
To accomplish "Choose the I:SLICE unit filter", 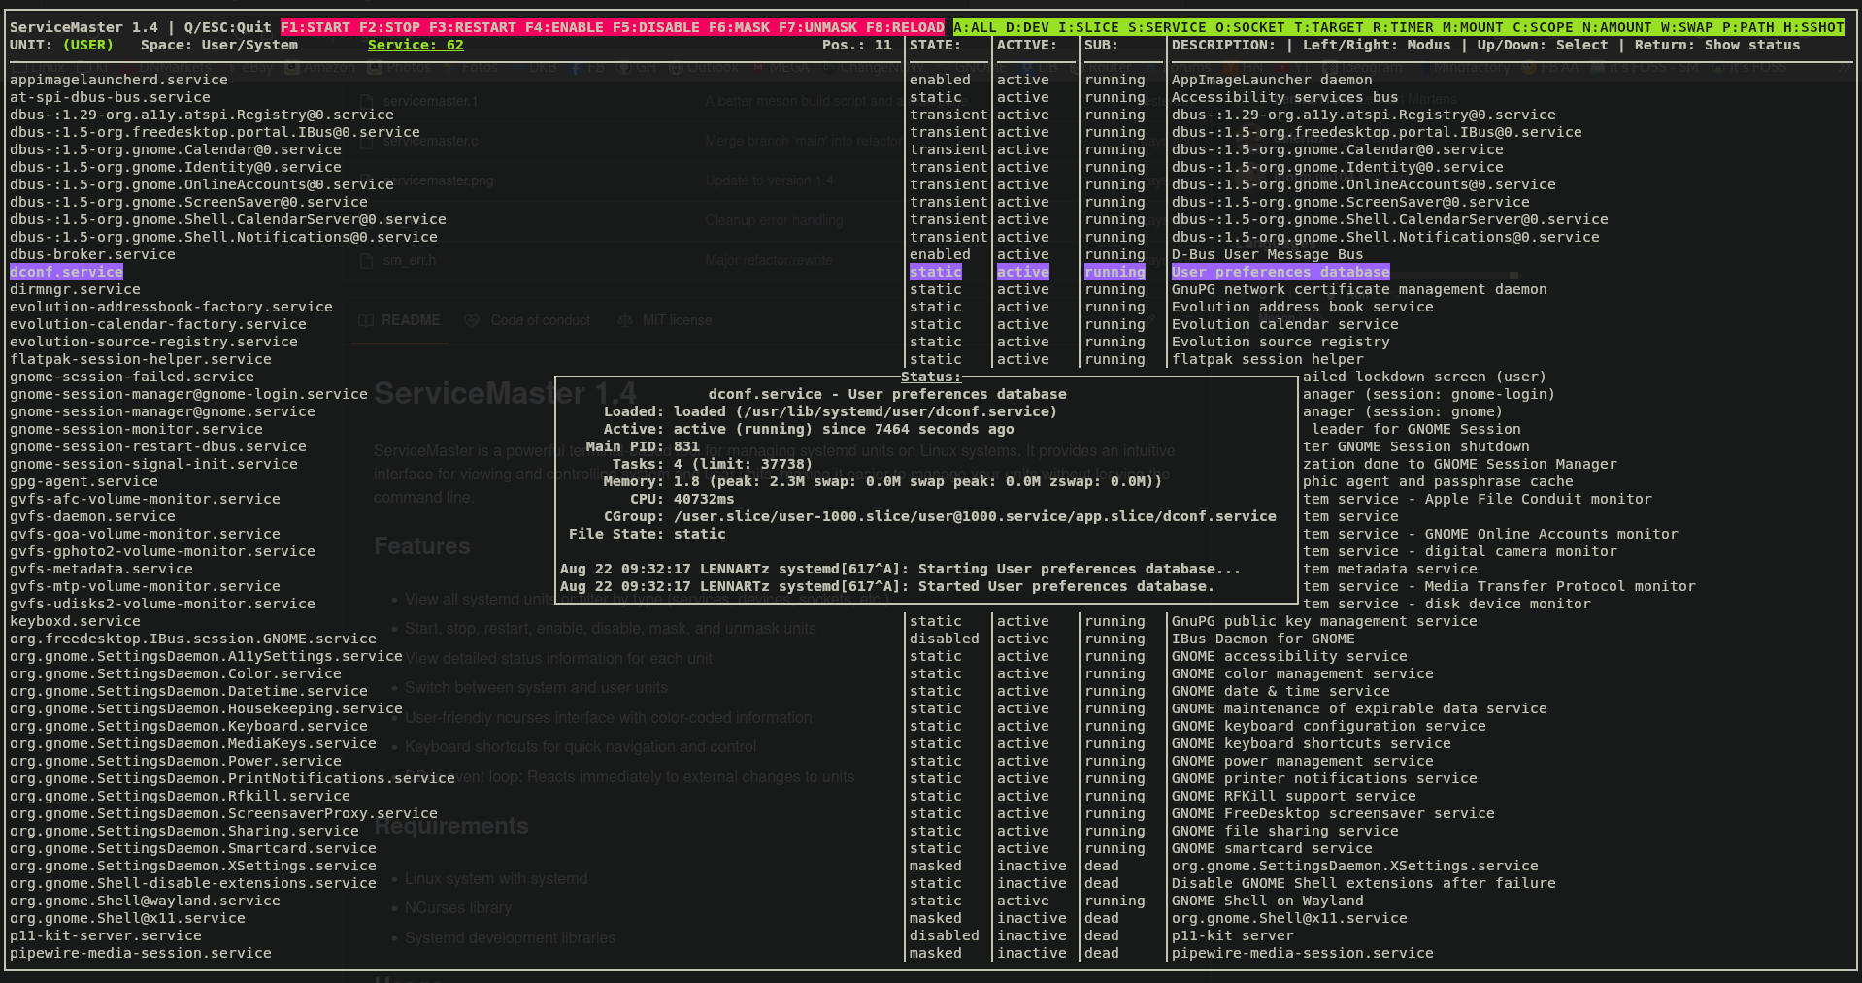I will [1088, 27].
